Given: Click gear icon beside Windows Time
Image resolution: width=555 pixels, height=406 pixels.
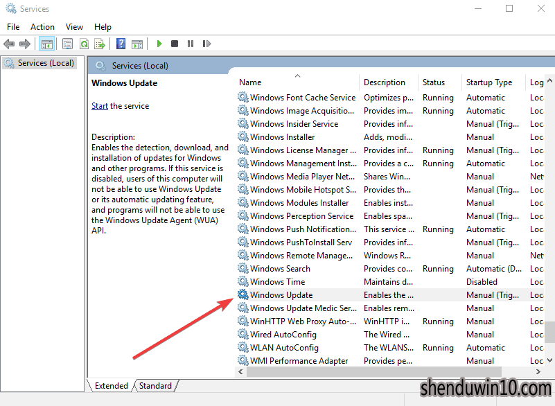Looking at the screenshot, I should [x=243, y=281].
